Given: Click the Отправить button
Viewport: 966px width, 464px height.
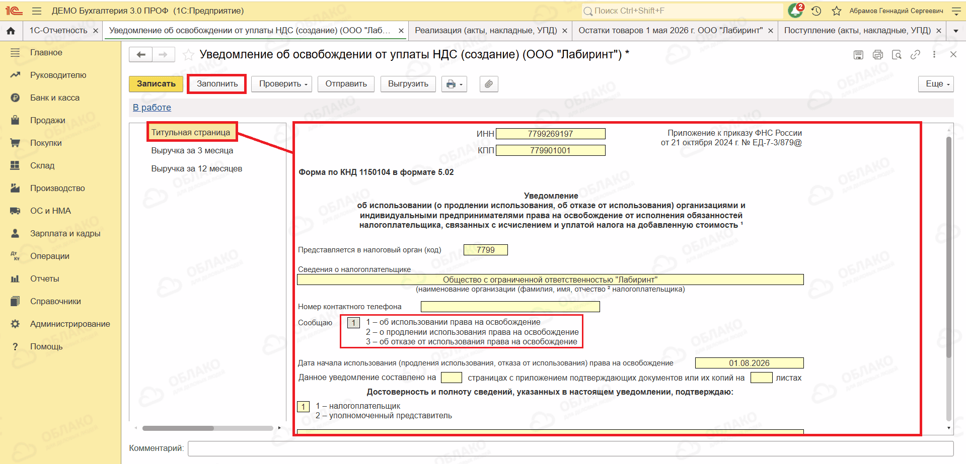Looking at the screenshot, I should (346, 84).
